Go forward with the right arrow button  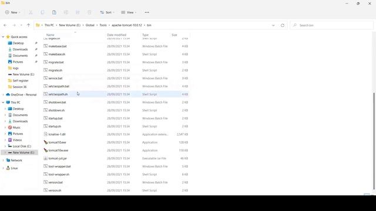(14, 25)
